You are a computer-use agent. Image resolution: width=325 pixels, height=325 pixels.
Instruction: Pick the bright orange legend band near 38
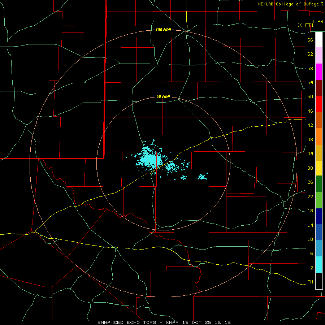pos(319,136)
